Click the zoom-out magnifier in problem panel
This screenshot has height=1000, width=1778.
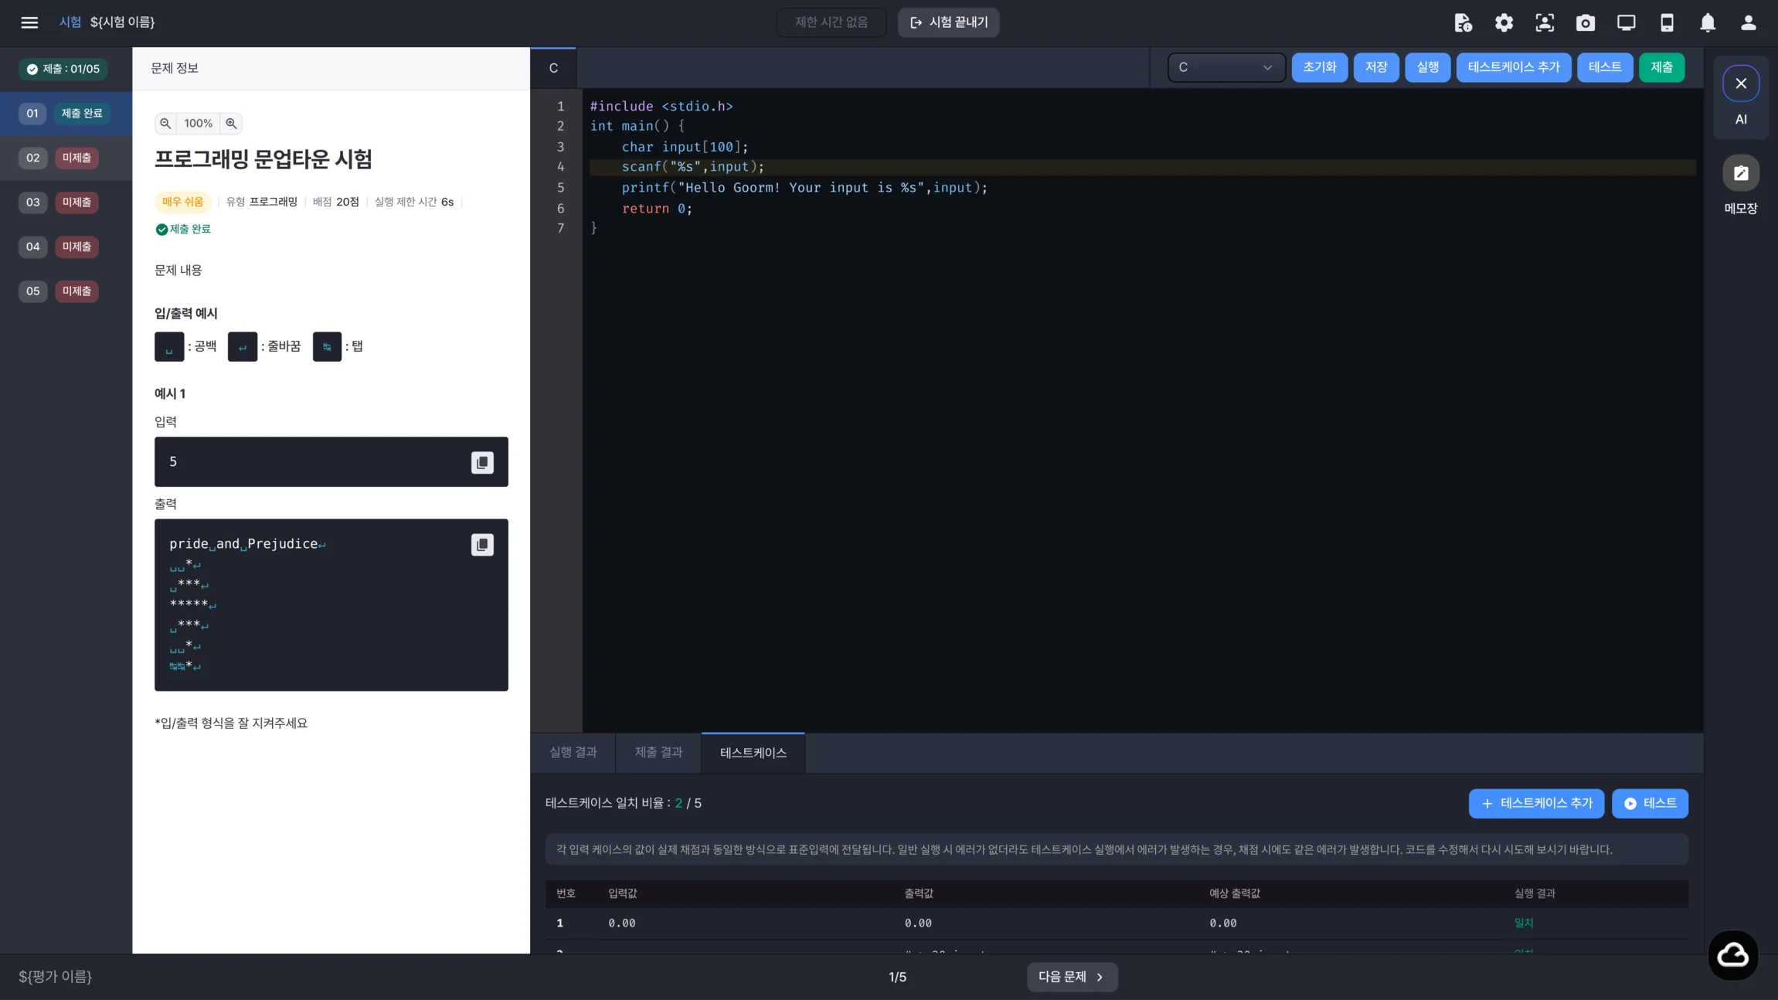pos(165,124)
